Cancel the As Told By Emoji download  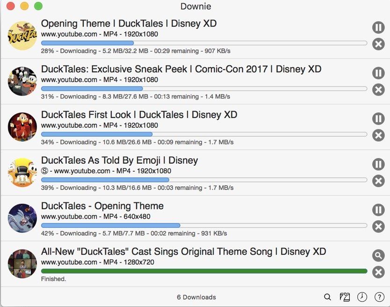[x=378, y=181]
